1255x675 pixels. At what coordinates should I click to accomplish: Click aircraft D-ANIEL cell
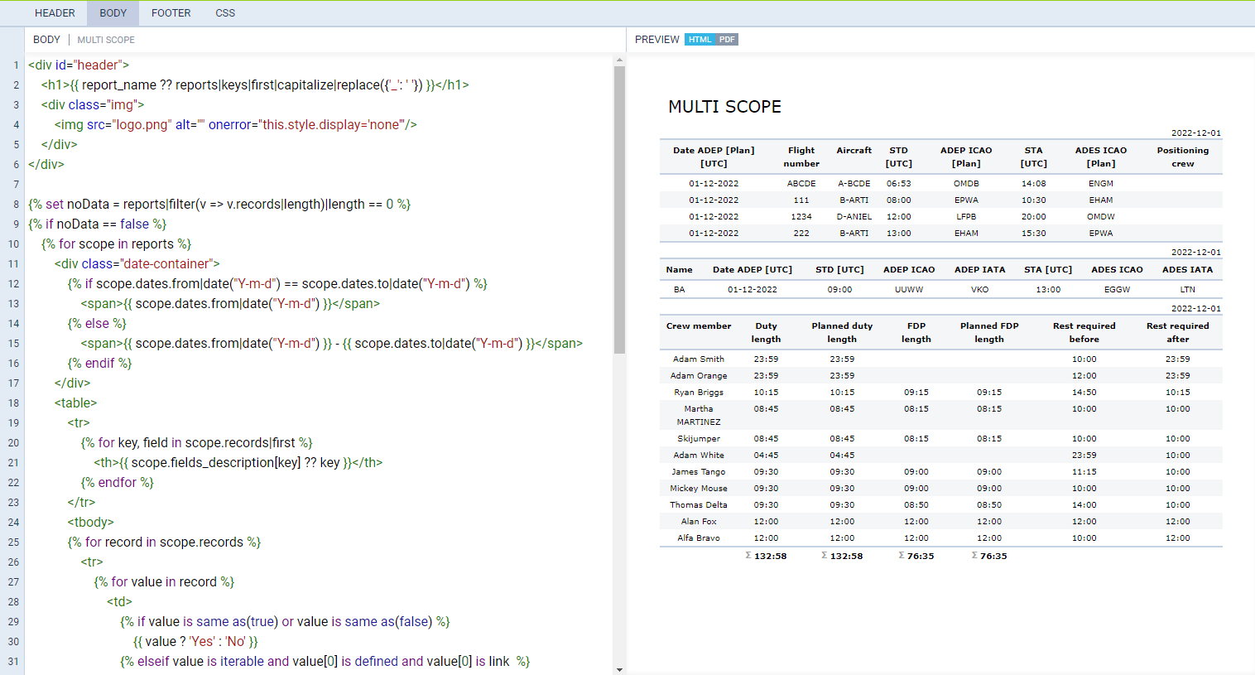(854, 217)
